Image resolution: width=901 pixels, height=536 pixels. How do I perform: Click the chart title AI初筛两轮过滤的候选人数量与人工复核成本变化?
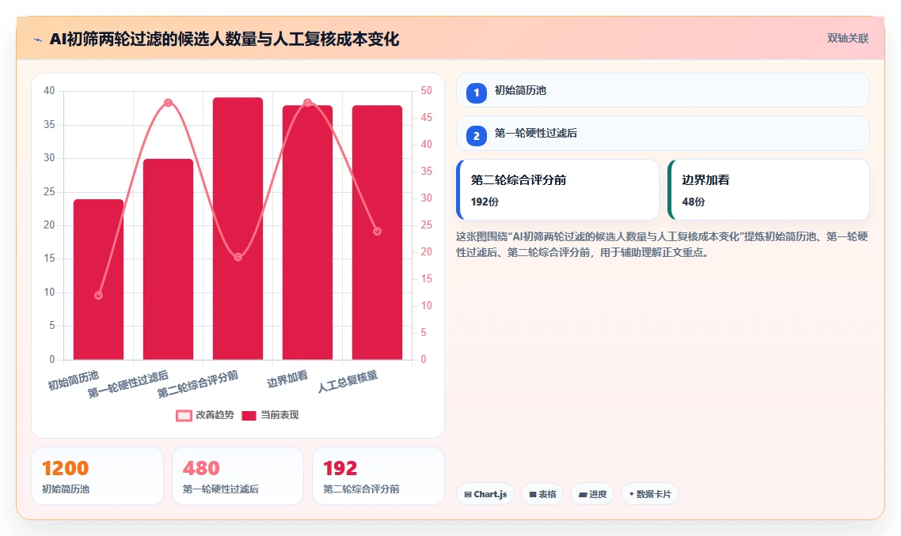click(224, 39)
